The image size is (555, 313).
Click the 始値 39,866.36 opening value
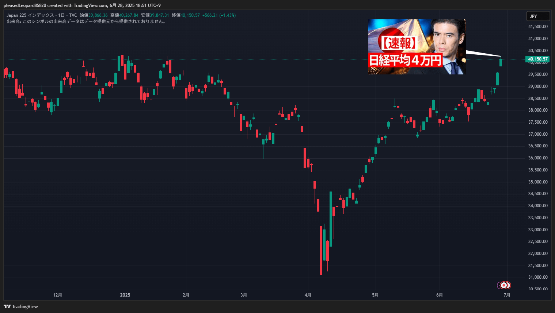pos(94,15)
